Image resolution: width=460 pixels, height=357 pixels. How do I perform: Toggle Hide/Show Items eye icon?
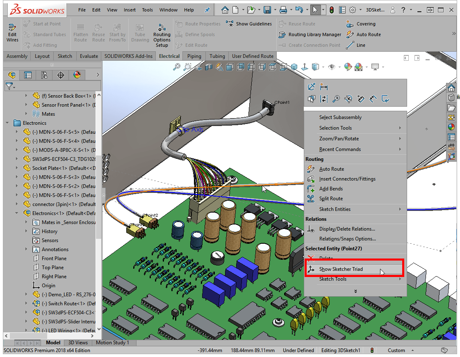point(332,67)
